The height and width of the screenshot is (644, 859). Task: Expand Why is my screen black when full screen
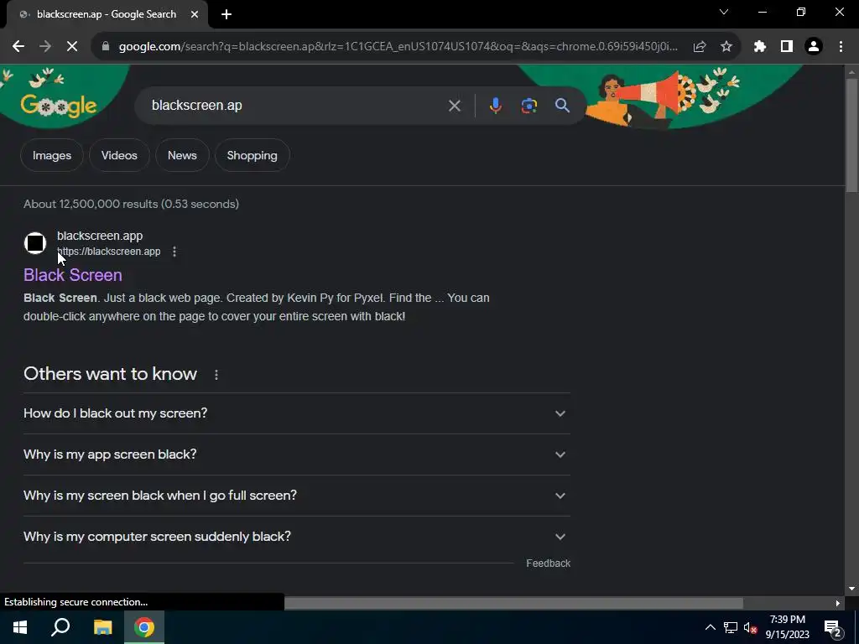coord(296,496)
